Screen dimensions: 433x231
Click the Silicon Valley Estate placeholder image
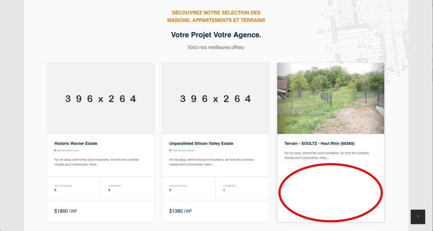216,99
